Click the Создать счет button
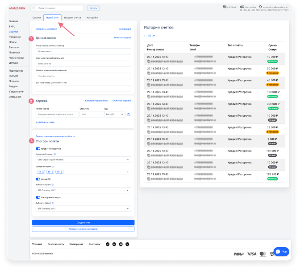The image size is (300, 270). [x=83, y=222]
